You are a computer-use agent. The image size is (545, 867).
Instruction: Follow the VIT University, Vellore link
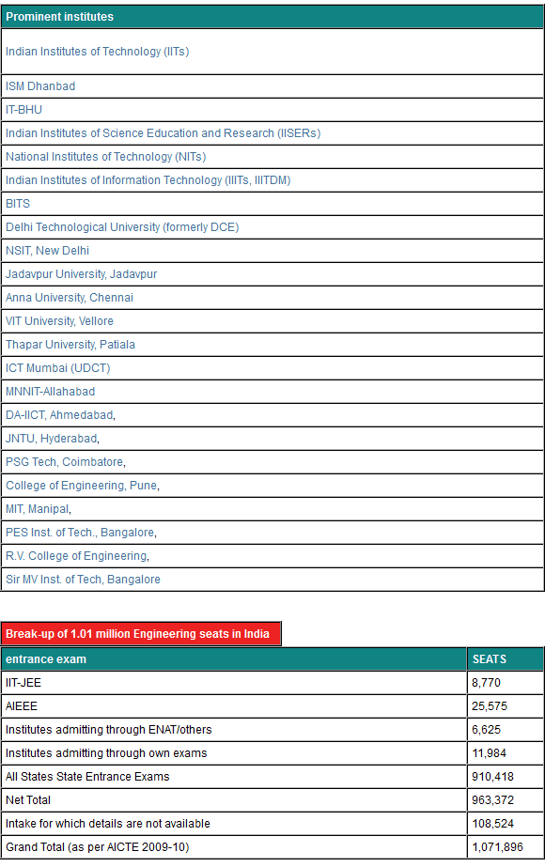click(59, 321)
